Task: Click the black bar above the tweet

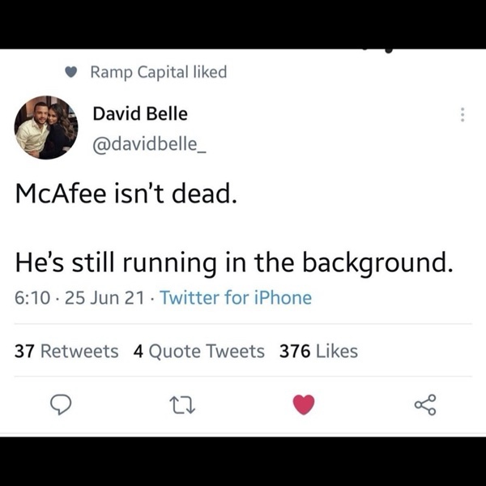Action: tap(243, 23)
